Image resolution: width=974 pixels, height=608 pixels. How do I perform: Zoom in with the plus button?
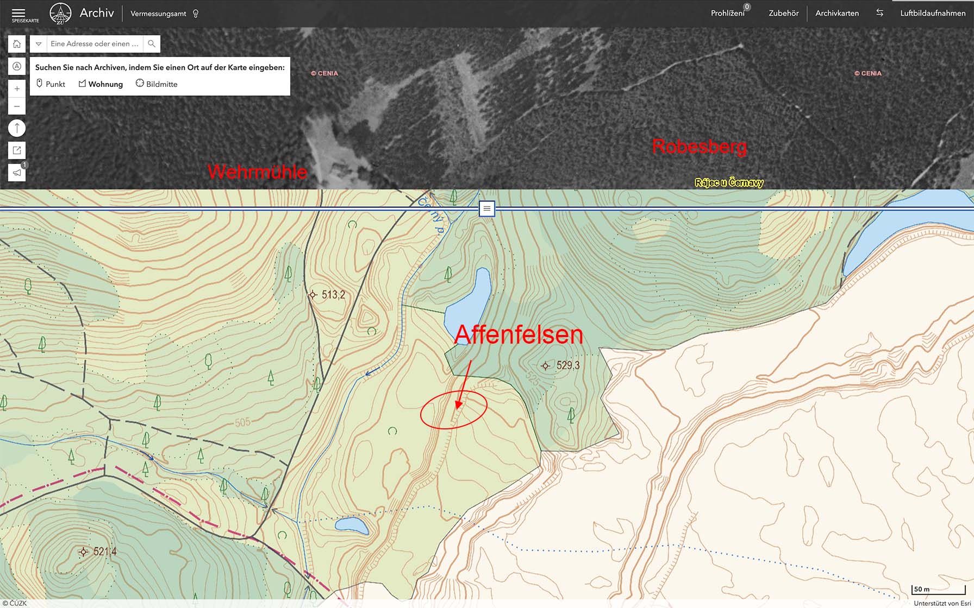(x=17, y=88)
